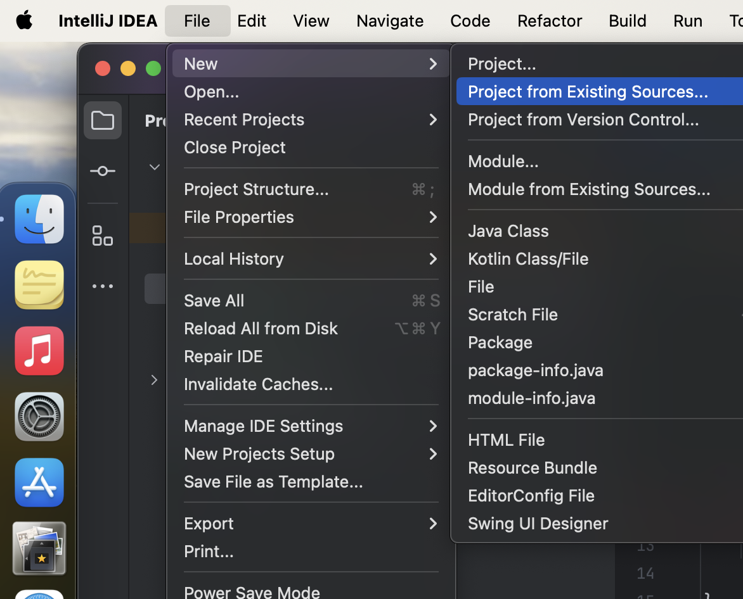Open Finder from the Dock
The width and height of the screenshot is (743, 599).
pyautogui.click(x=39, y=219)
